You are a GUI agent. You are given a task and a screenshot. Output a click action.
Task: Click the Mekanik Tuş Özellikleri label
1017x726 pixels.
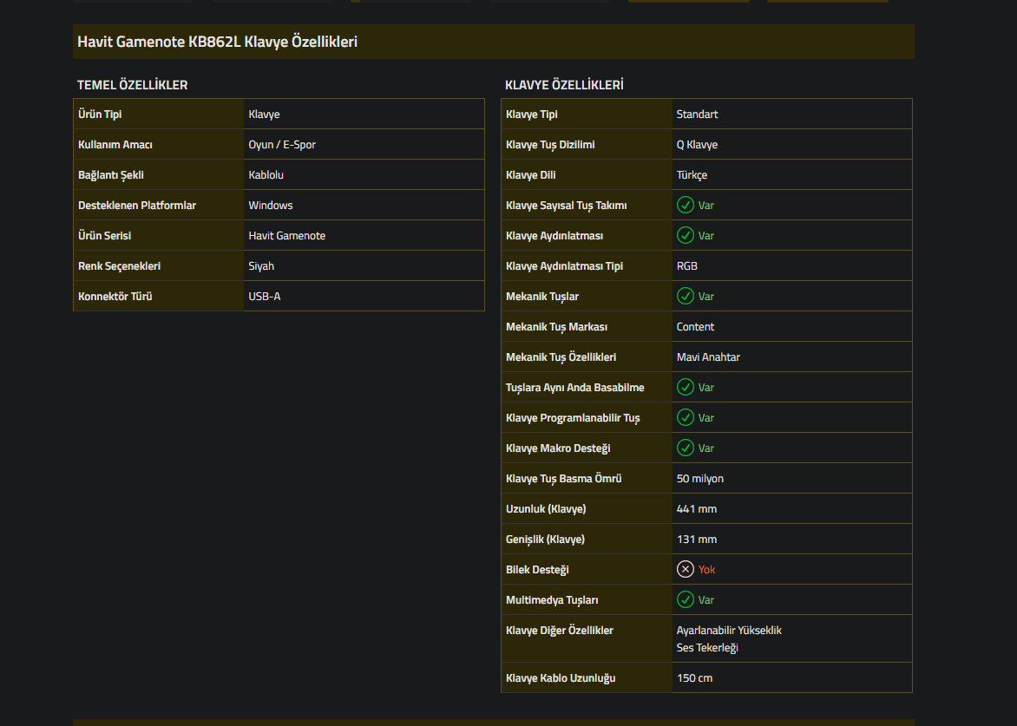561,357
